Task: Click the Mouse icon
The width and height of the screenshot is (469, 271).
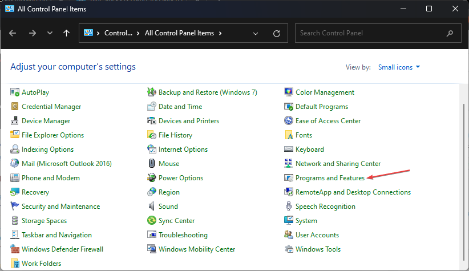Action: 152,164
